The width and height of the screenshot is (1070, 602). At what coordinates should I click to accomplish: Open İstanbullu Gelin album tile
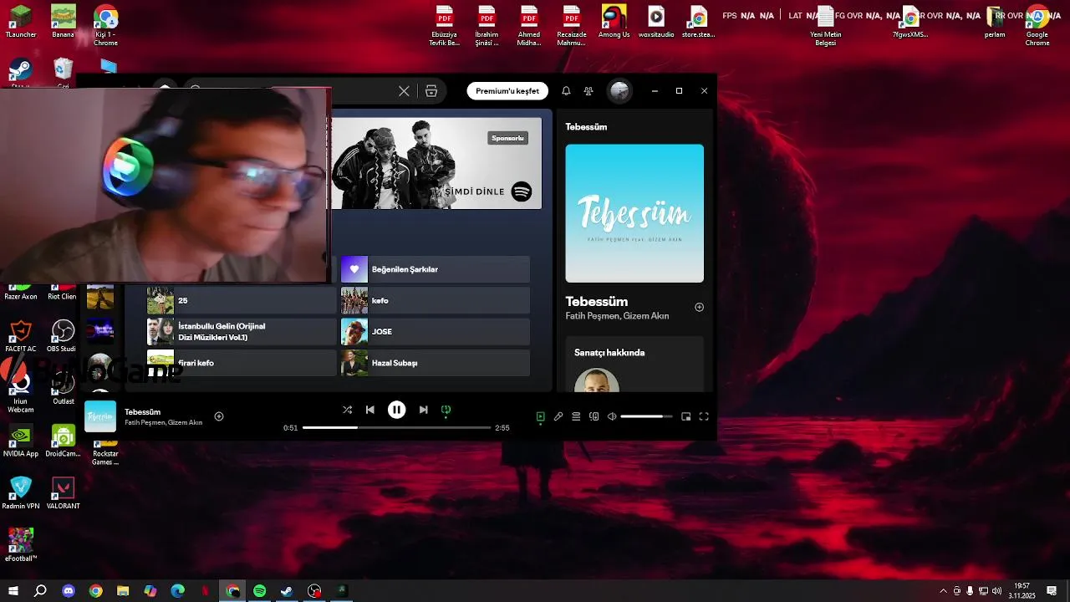click(242, 332)
